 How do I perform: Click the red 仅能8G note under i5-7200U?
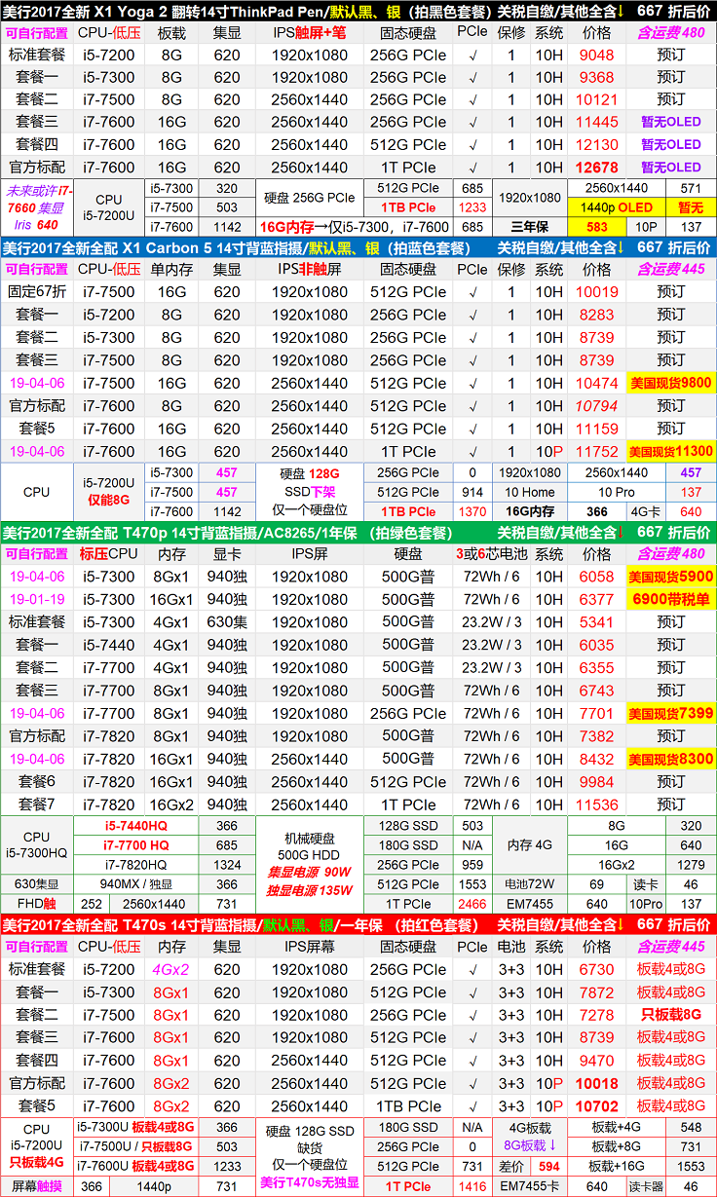(108, 500)
